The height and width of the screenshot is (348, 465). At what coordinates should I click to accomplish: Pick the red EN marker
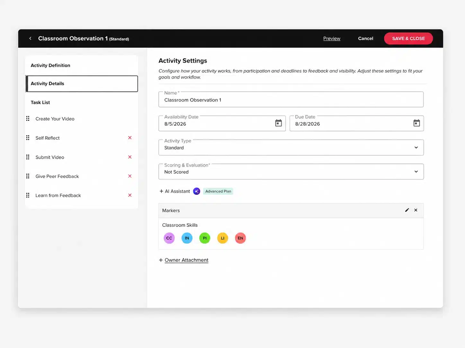click(x=240, y=238)
